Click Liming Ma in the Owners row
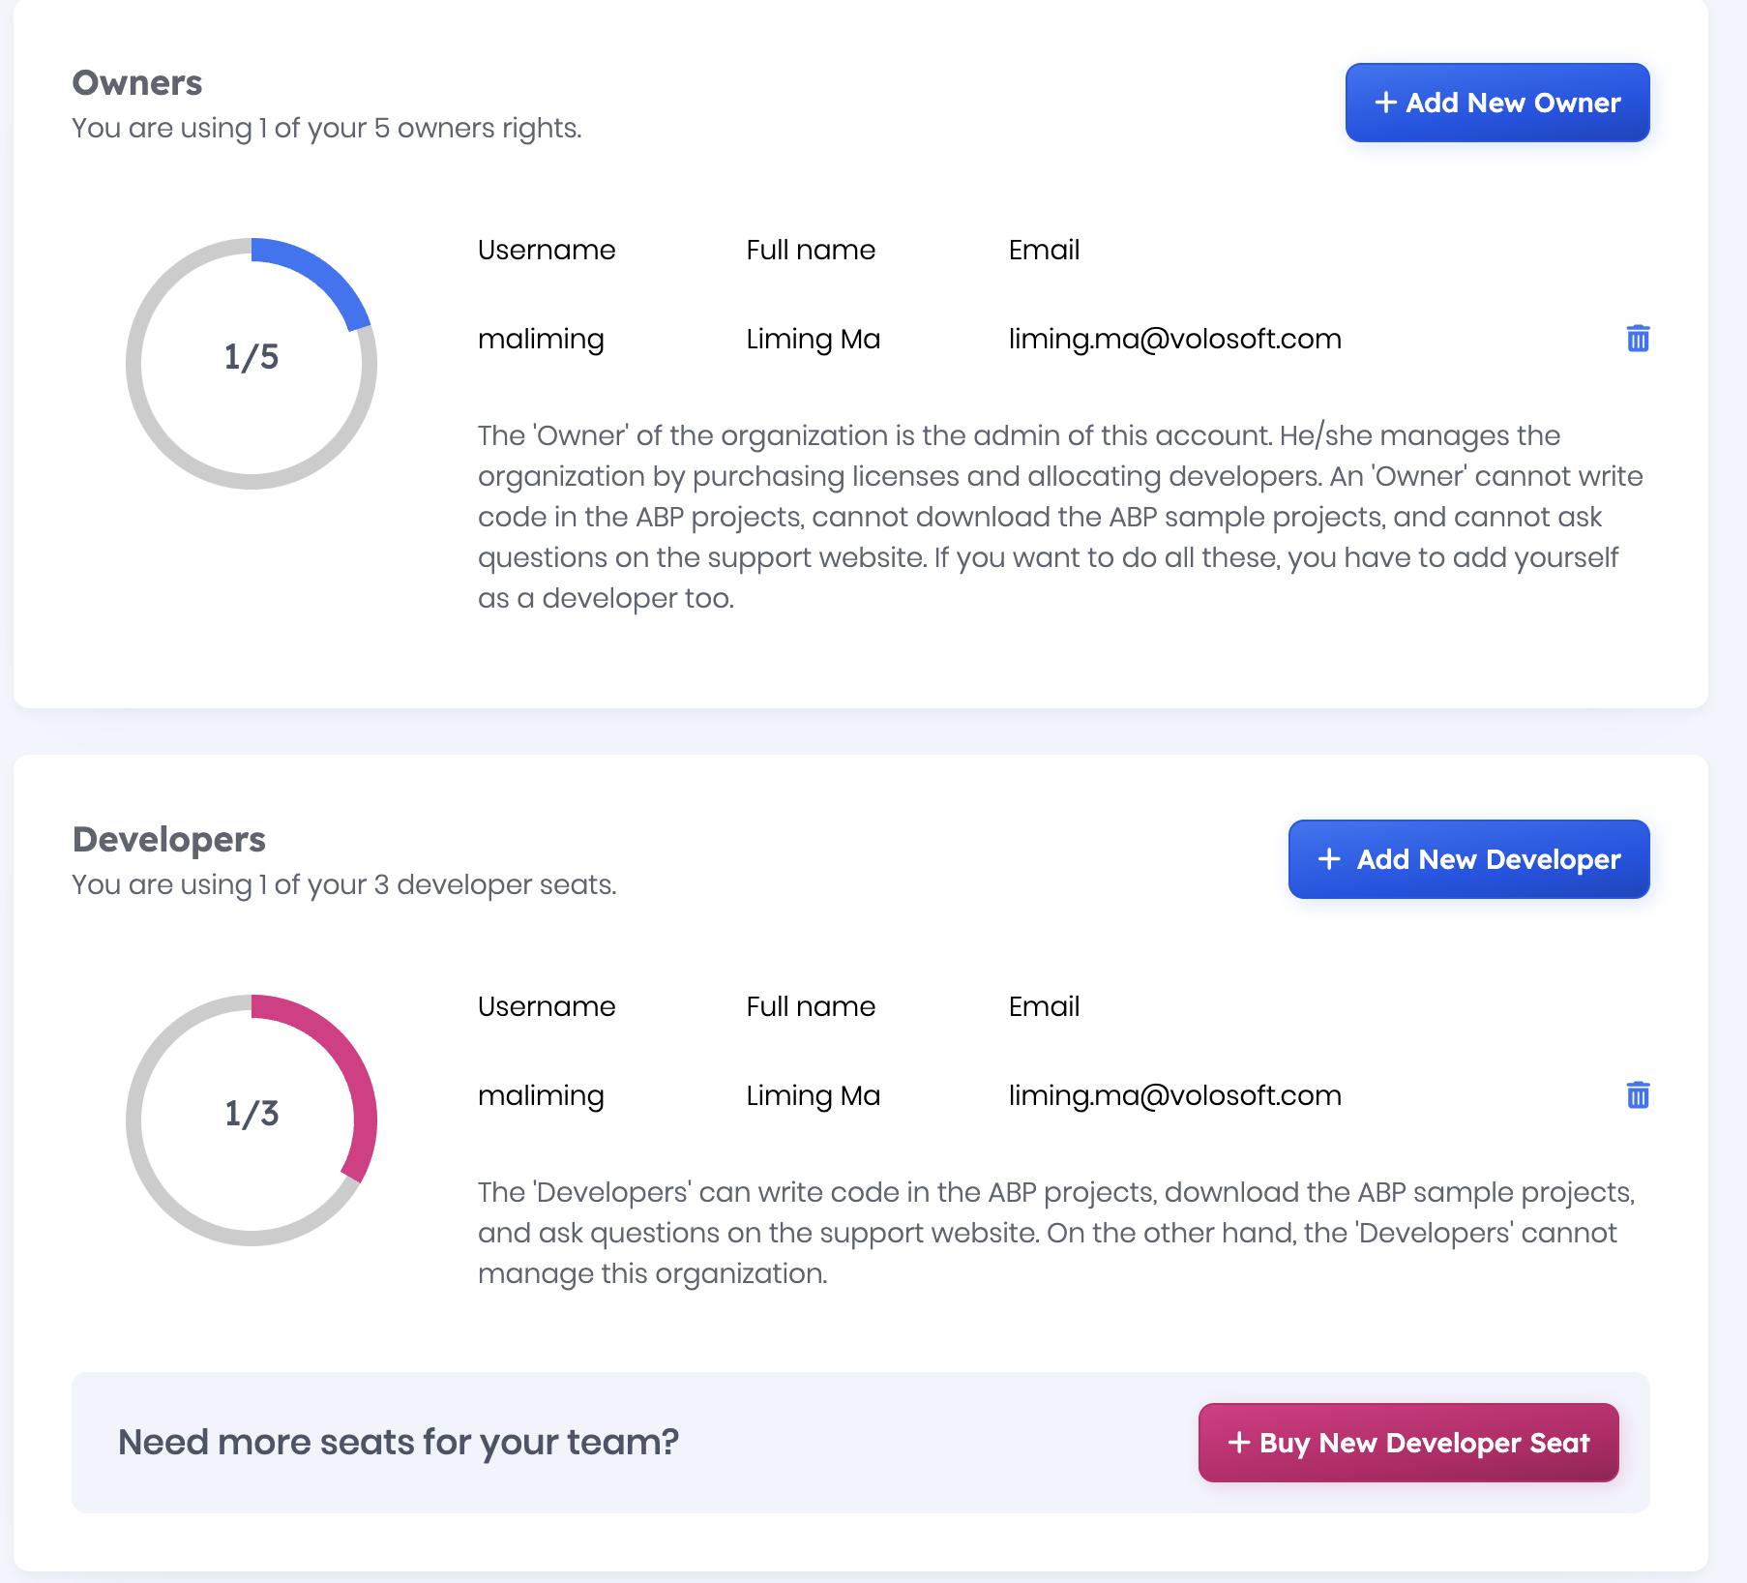 [x=813, y=339]
